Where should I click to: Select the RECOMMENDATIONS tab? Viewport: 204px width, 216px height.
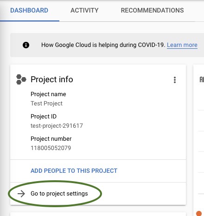click(x=152, y=10)
